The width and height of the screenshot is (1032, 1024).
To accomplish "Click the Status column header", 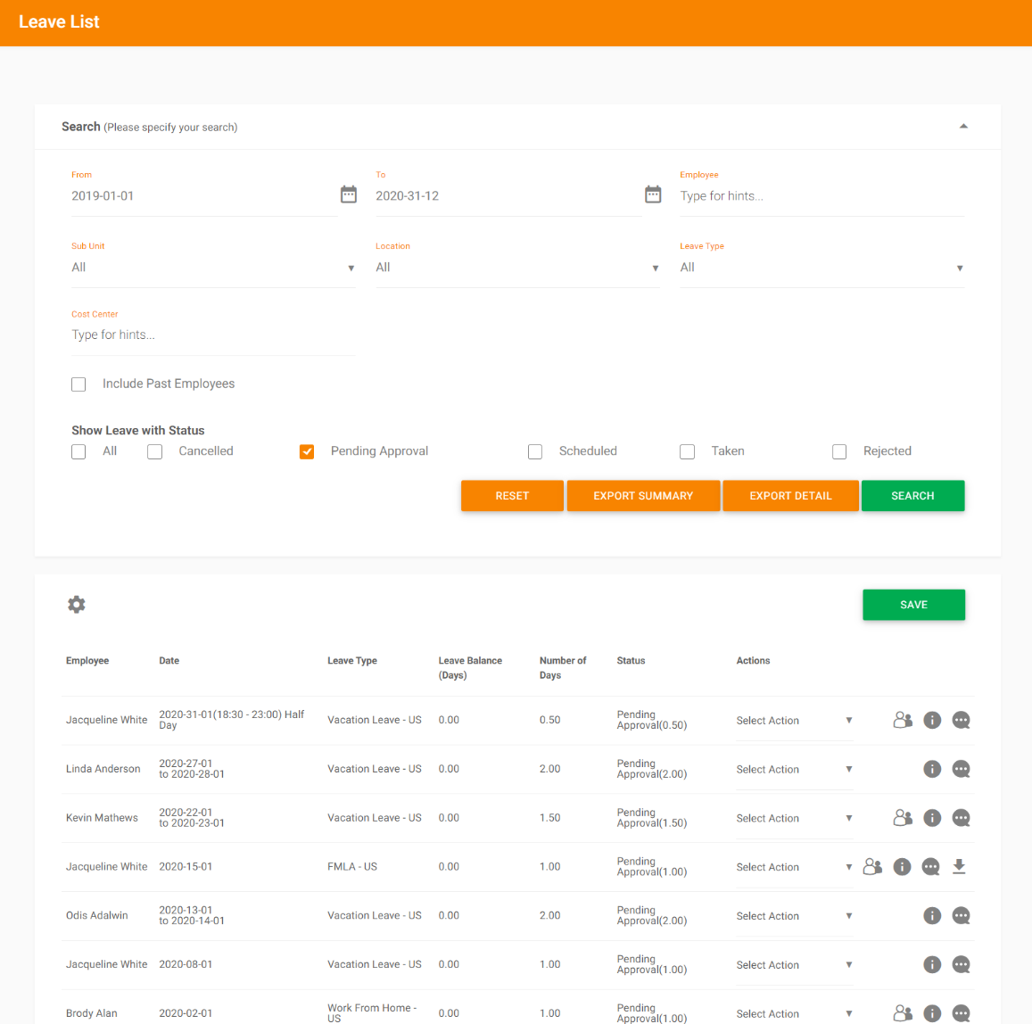I will (x=631, y=661).
